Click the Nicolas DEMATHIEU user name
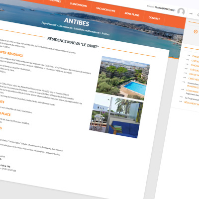This screenshot has height=199, width=199. 165,8
